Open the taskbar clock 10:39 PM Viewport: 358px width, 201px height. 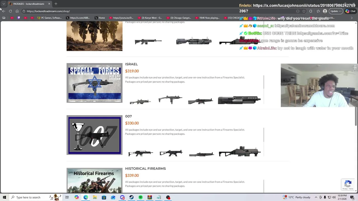pyautogui.click(x=342, y=197)
